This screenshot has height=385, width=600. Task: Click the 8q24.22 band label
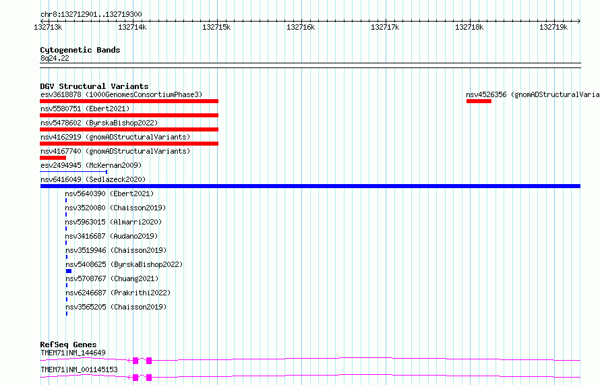pos(55,58)
